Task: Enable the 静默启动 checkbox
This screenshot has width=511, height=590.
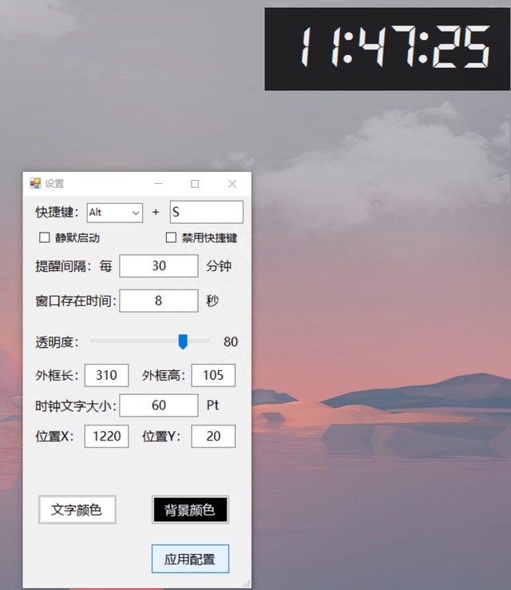Action: [x=45, y=237]
